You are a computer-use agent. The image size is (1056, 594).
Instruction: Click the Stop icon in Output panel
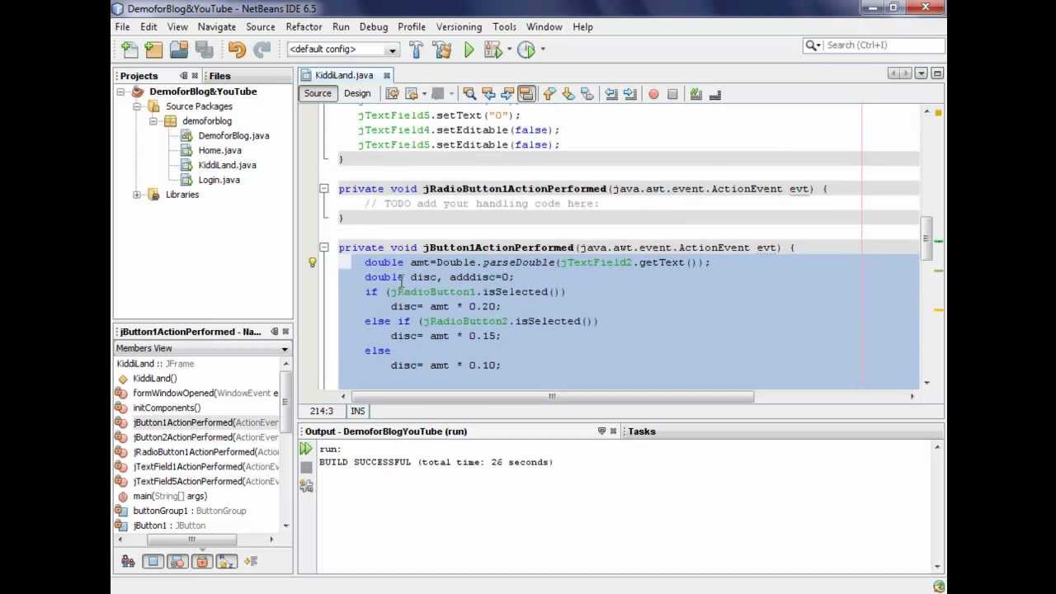click(x=306, y=467)
